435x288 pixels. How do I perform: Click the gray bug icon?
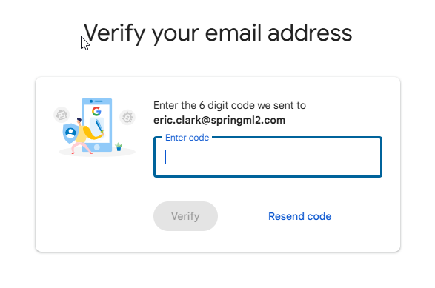click(127, 117)
